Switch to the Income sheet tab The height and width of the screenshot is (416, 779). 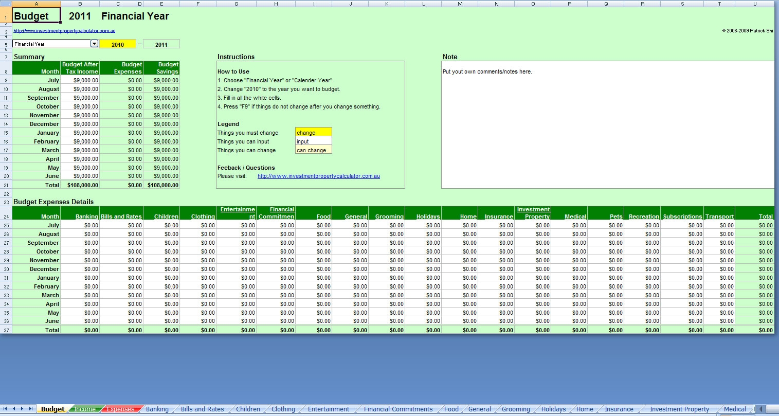tap(85, 409)
